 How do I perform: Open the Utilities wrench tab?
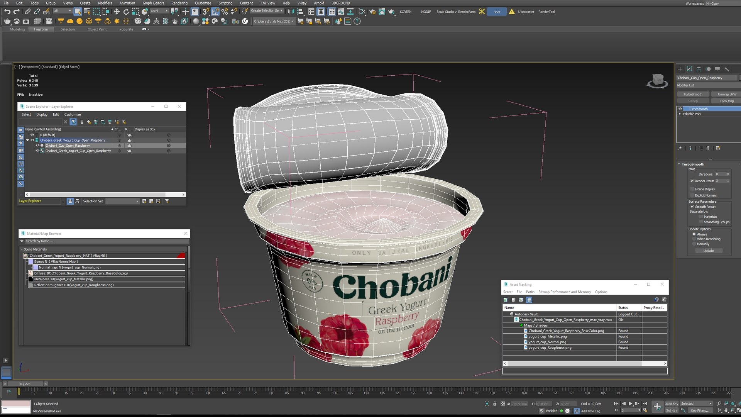pyautogui.click(x=726, y=69)
